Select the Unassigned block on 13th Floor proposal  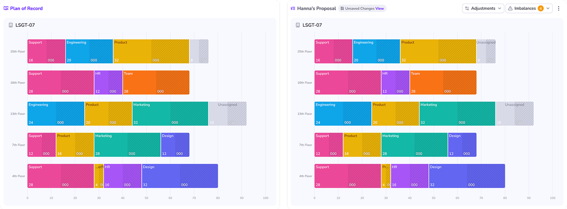(x=514, y=114)
